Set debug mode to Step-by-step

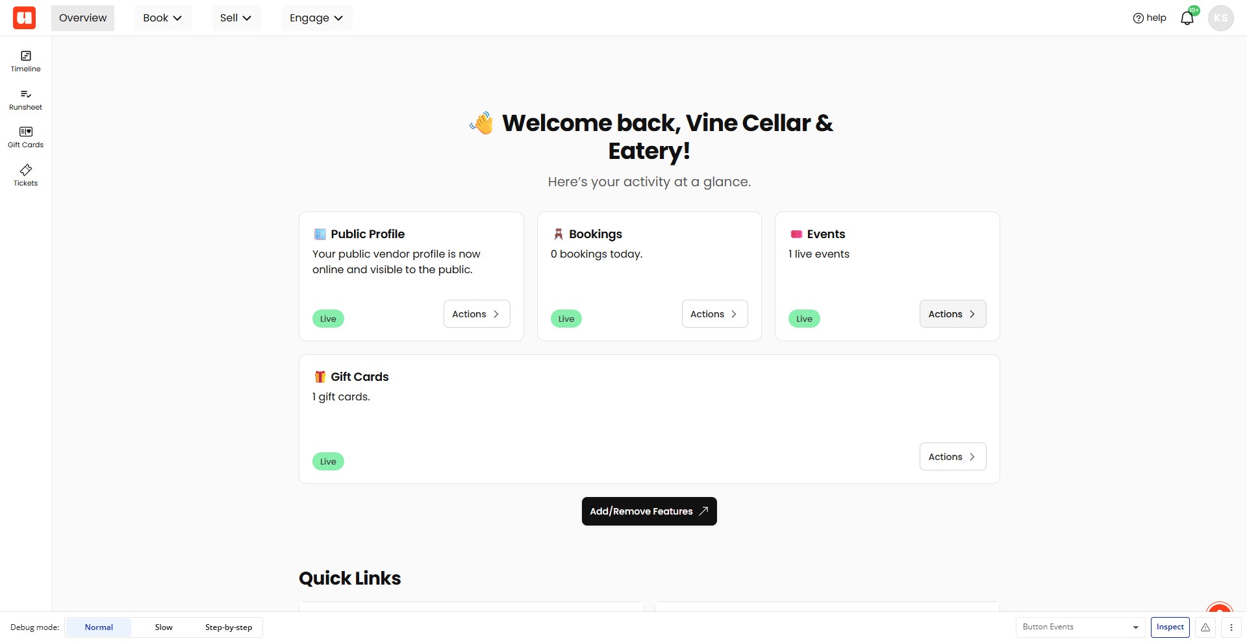click(x=229, y=627)
